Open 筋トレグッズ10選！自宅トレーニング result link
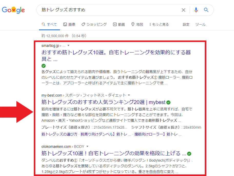This screenshot has height=176, width=234. (x=114, y=153)
